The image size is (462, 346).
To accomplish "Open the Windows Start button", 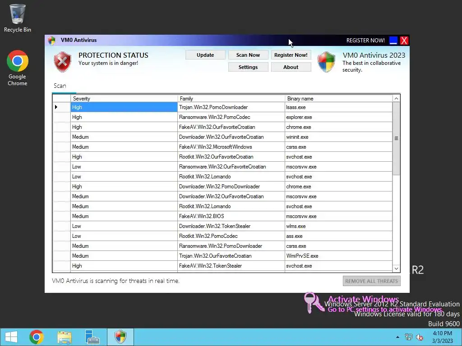I will pos(11,337).
